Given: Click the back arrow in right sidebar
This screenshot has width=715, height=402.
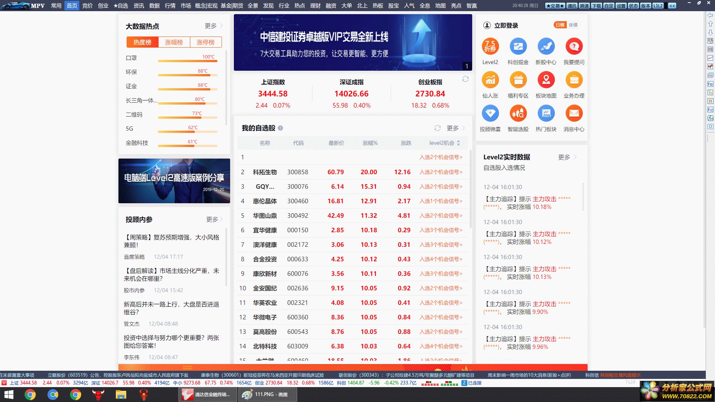Looking at the screenshot, I should point(710,15).
